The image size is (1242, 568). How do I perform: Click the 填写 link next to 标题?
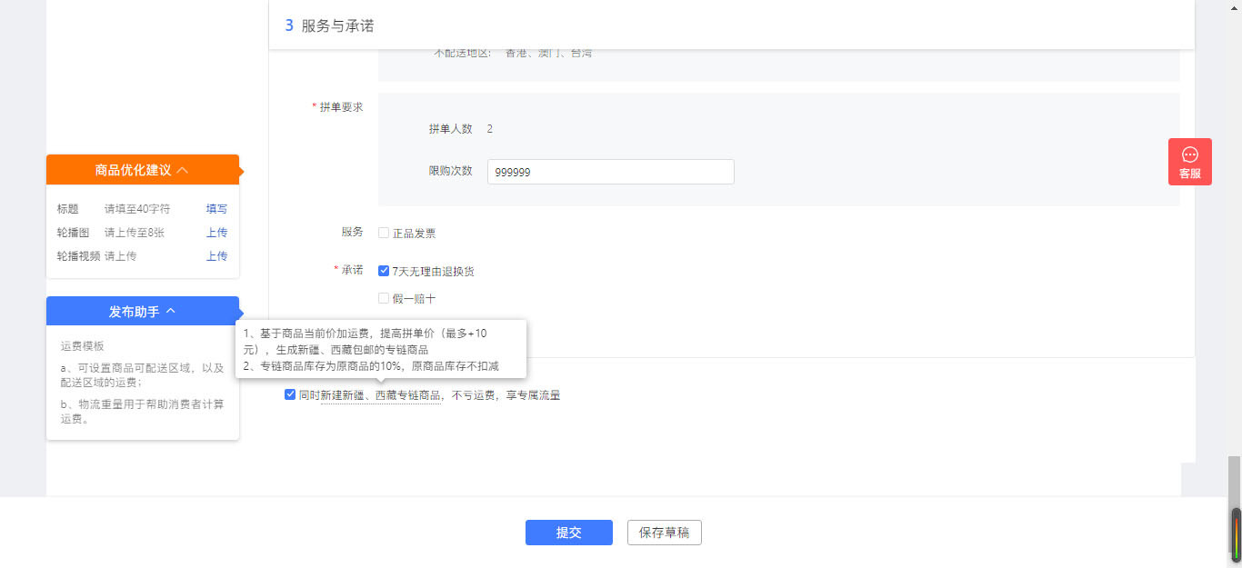coord(216,208)
